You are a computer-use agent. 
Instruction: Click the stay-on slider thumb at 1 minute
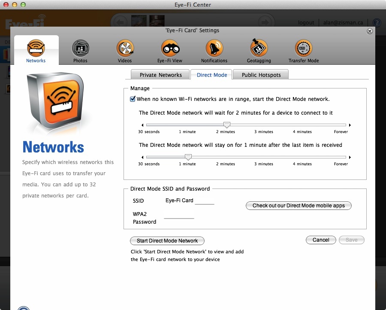(x=188, y=157)
